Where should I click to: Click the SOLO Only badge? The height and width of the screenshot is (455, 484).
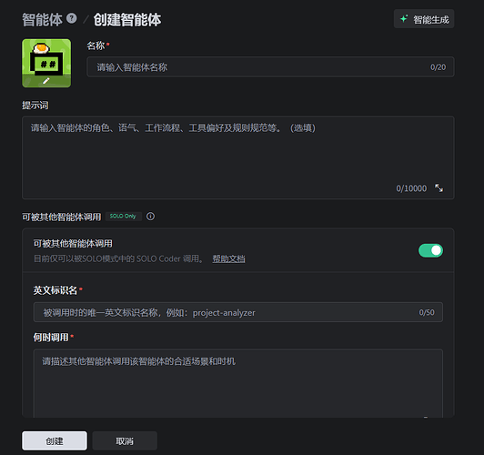[123, 217]
